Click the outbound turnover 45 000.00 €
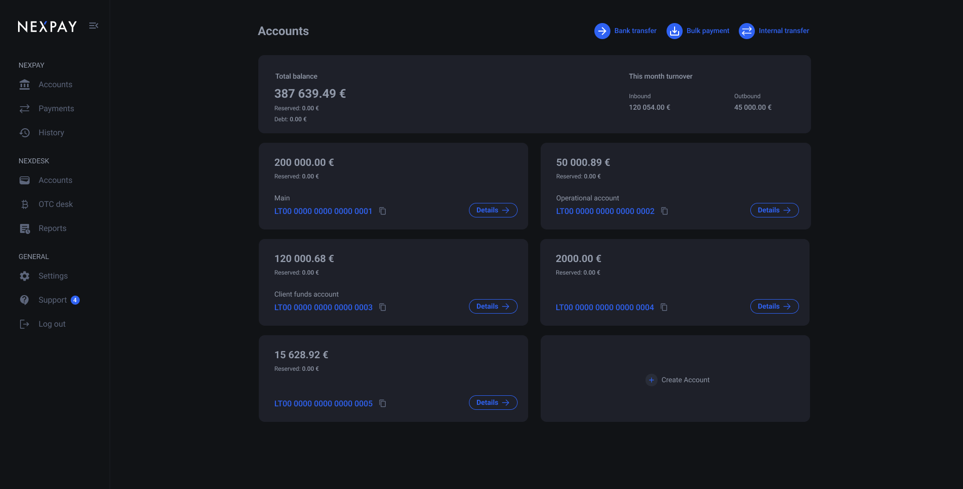 tap(753, 107)
